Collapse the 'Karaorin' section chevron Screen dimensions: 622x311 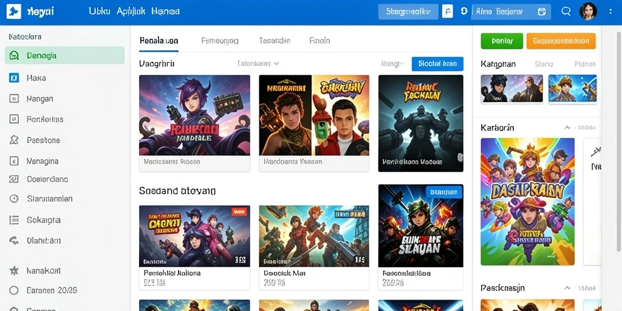[x=567, y=128]
